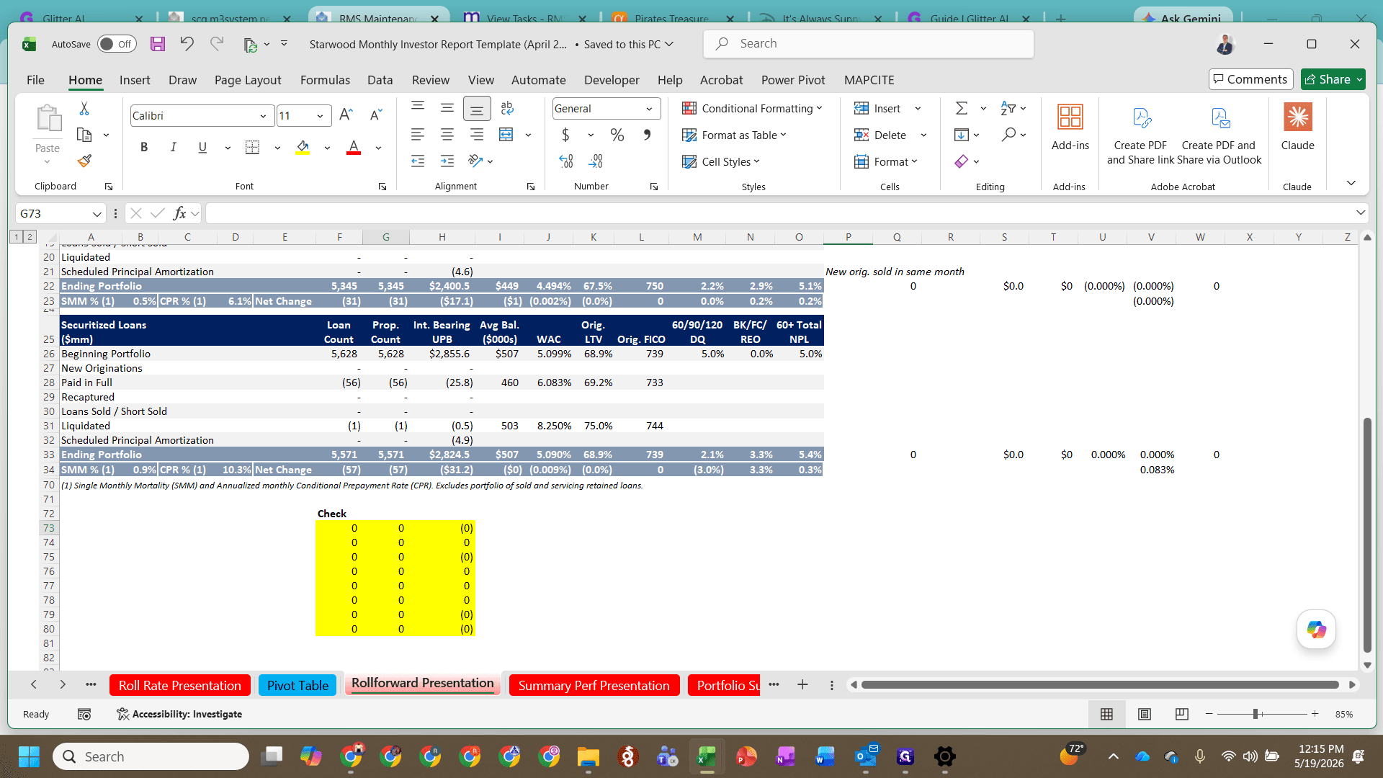Switch to Page Layout view in status bar
The width and height of the screenshot is (1383, 778).
point(1144,714)
